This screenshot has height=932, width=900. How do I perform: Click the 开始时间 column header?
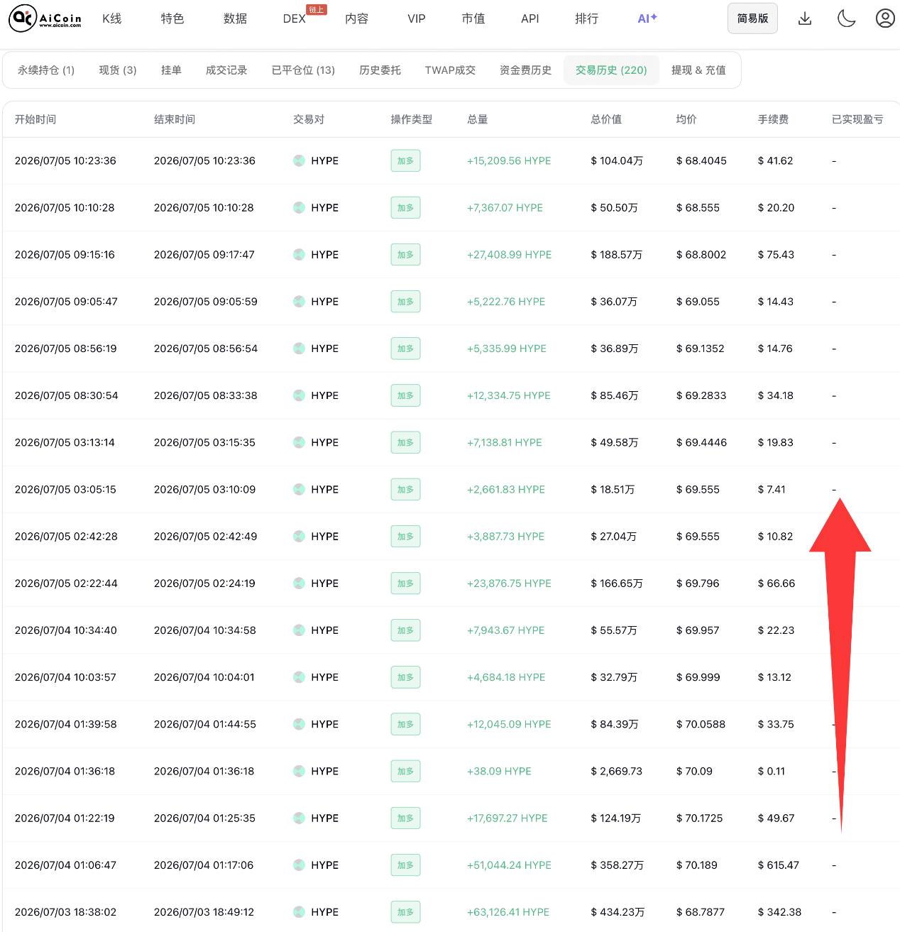(35, 119)
